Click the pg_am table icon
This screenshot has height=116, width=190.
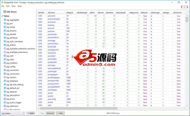(x=5, y=23)
